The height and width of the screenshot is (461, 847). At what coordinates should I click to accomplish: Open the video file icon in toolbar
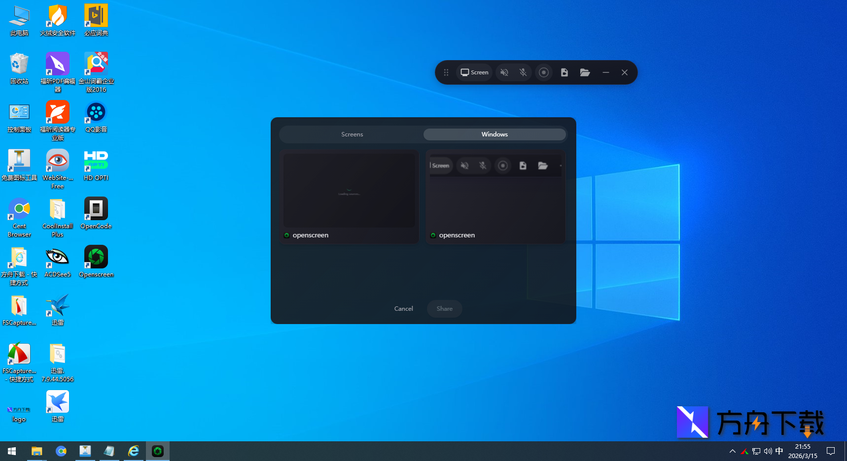tap(565, 72)
